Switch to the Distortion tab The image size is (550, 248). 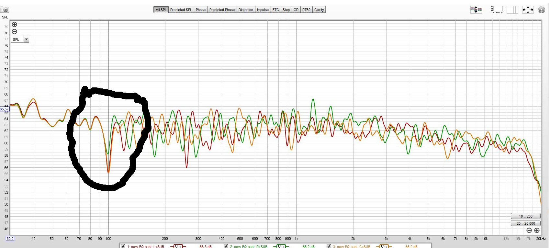[x=246, y=10]
